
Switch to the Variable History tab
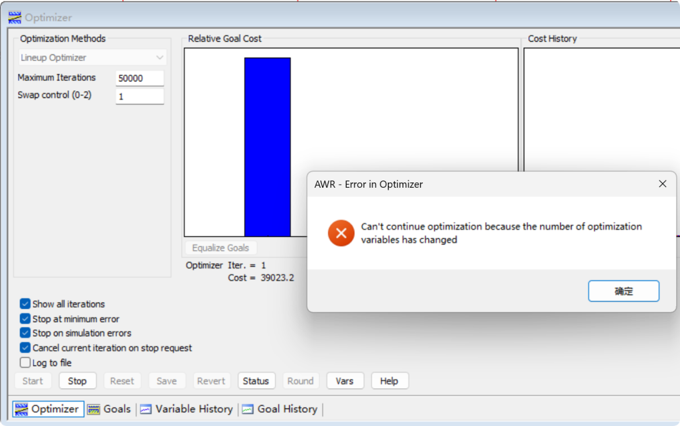193,409
